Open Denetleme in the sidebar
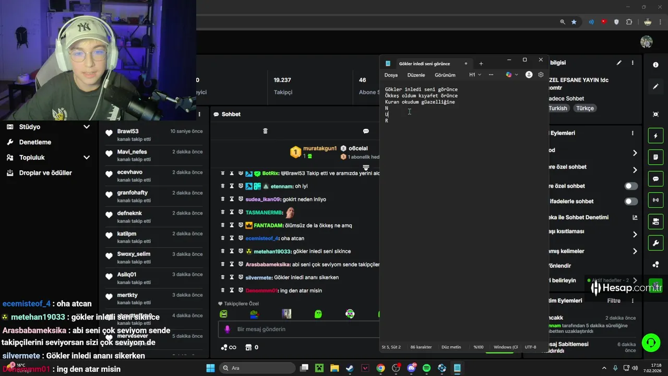668x376 pixels. point(35,142)
